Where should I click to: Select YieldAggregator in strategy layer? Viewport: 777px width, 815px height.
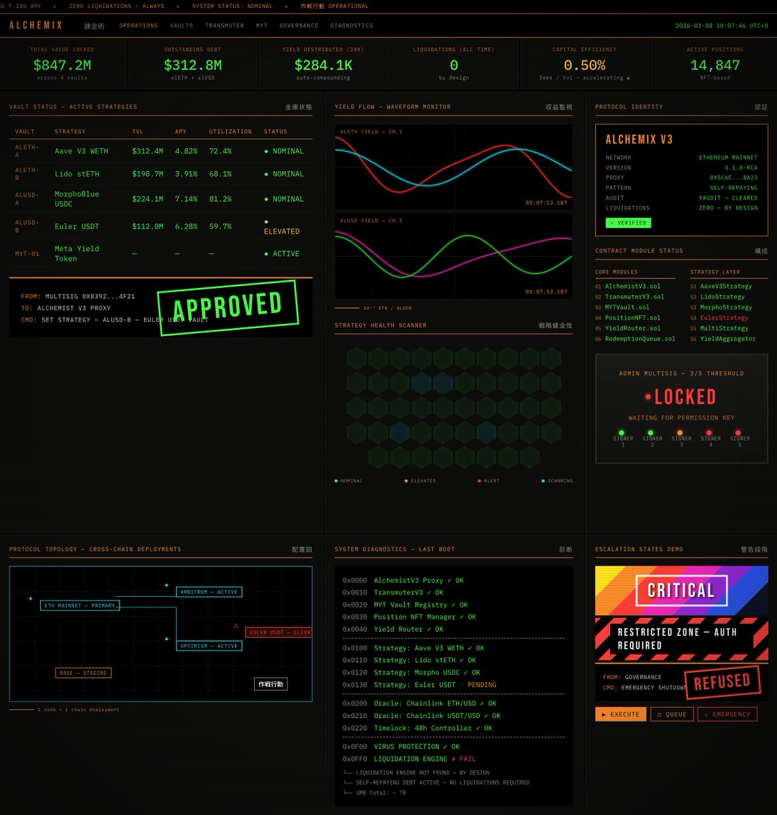point(728,339)
